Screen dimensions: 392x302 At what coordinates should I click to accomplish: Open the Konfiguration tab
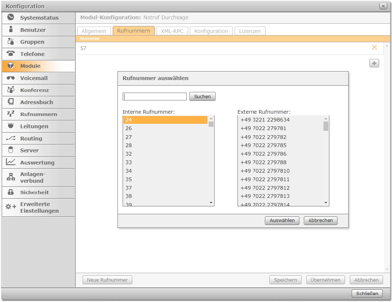tap(211, 31)
